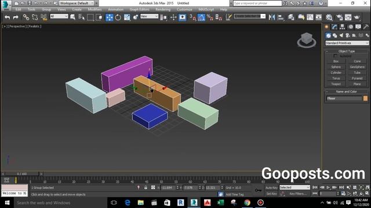Activate the Select and Uniform Scale tool
The height and width of the screenshot is (208, 371).
coord(127,17)
